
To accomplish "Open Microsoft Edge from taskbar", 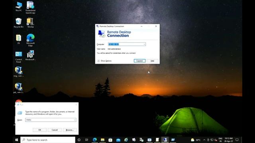I will pos(95,140).
